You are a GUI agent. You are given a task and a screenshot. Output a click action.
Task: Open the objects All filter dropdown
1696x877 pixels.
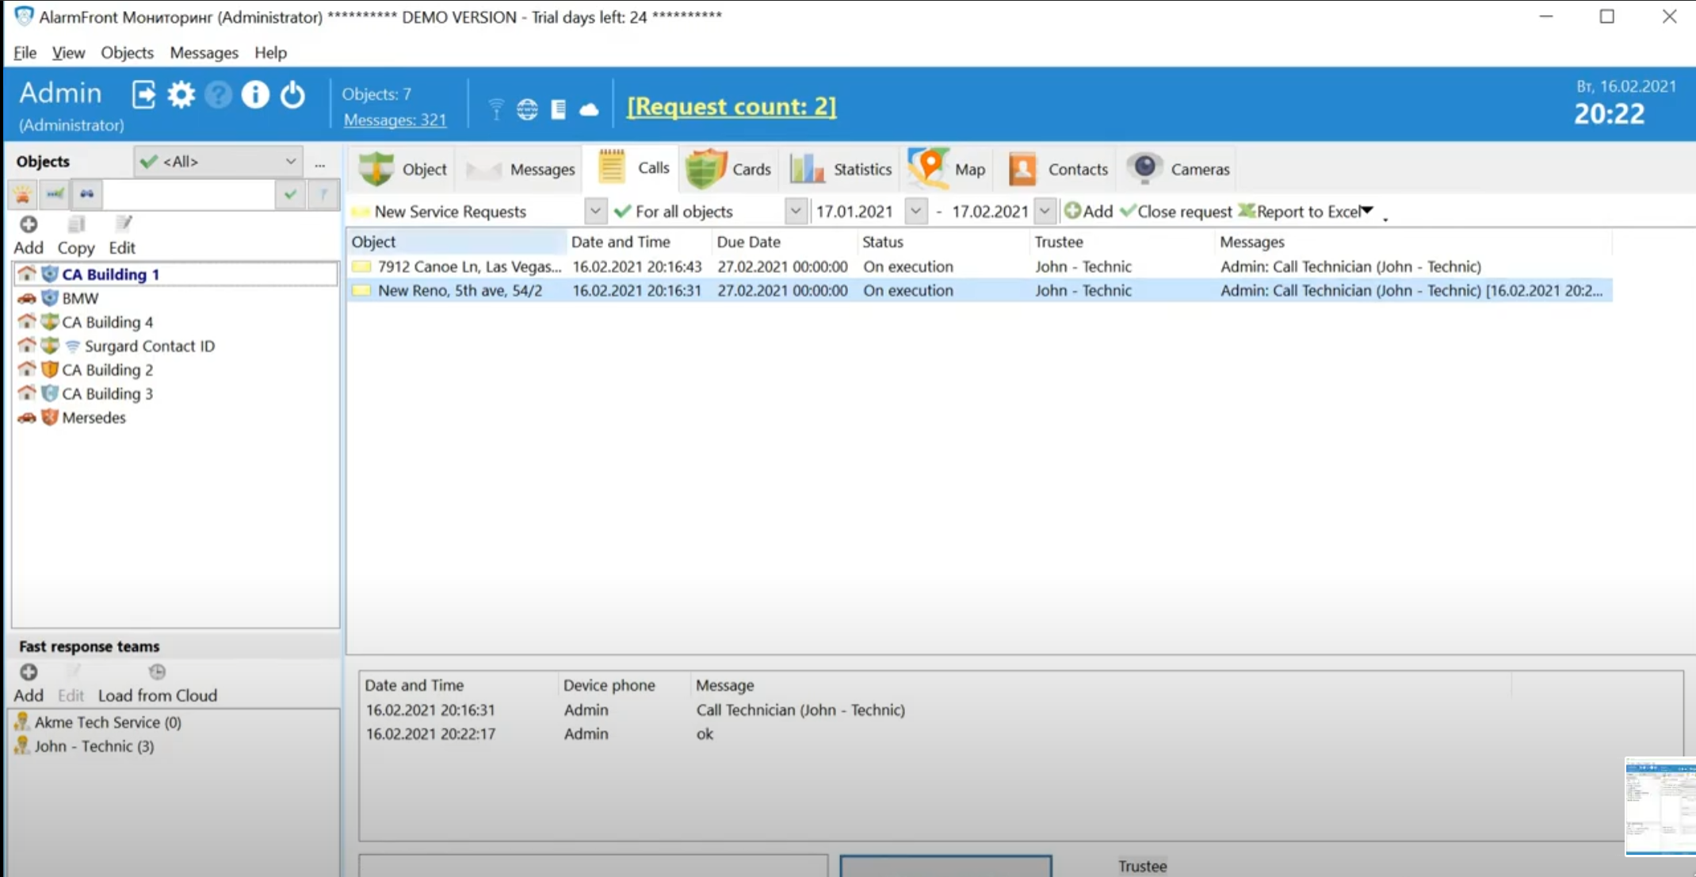tap(219, 162)
